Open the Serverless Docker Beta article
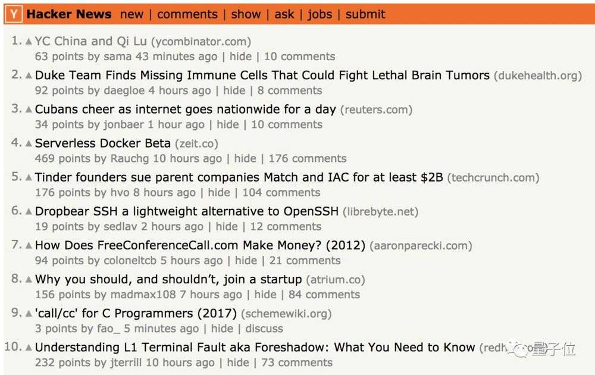The image size is (595, 375). [x=102, y=143]
